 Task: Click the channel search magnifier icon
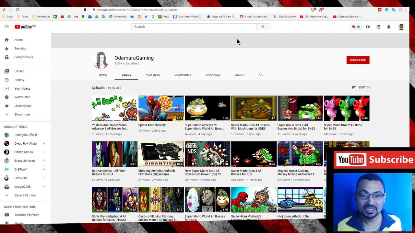(x=261, y=75)
